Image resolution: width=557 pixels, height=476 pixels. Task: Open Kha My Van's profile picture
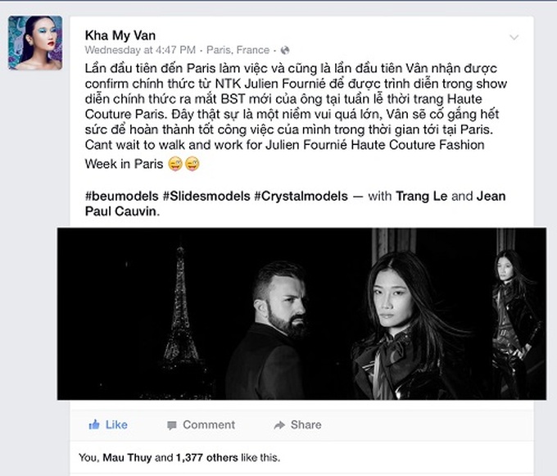coord(35,43)
